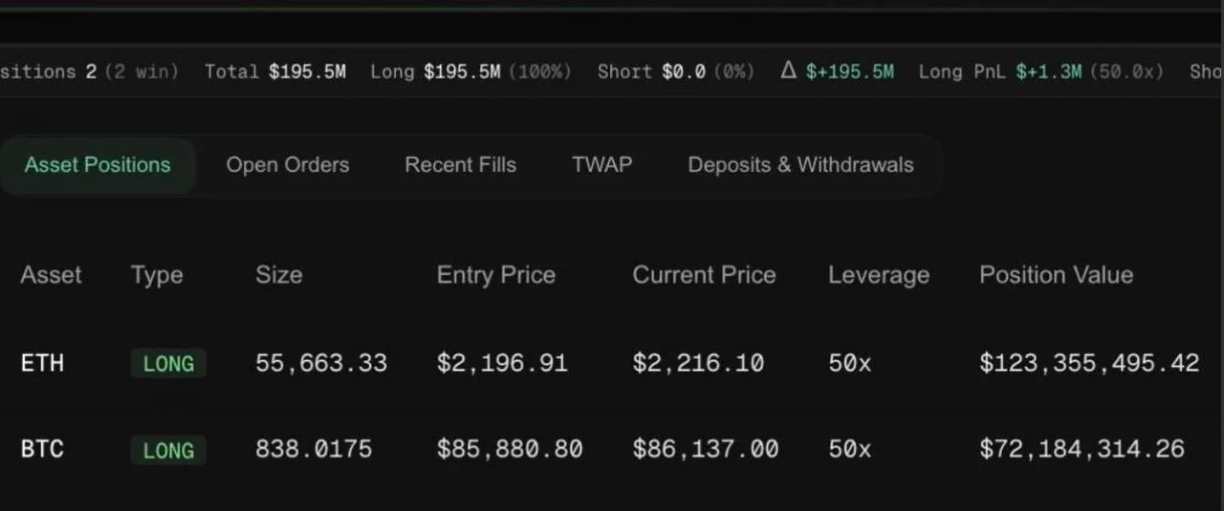Select the Recent Fills tab
This screenshot has width=1224, height=511.
[x=460, y=165]
